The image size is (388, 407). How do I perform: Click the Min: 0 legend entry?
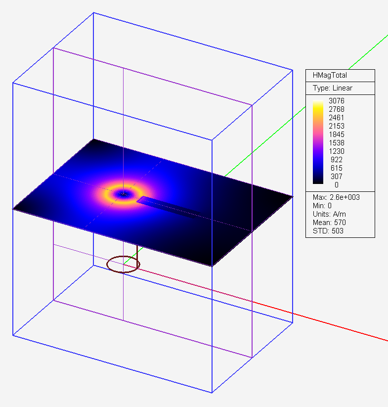click(x=323, y=206)
